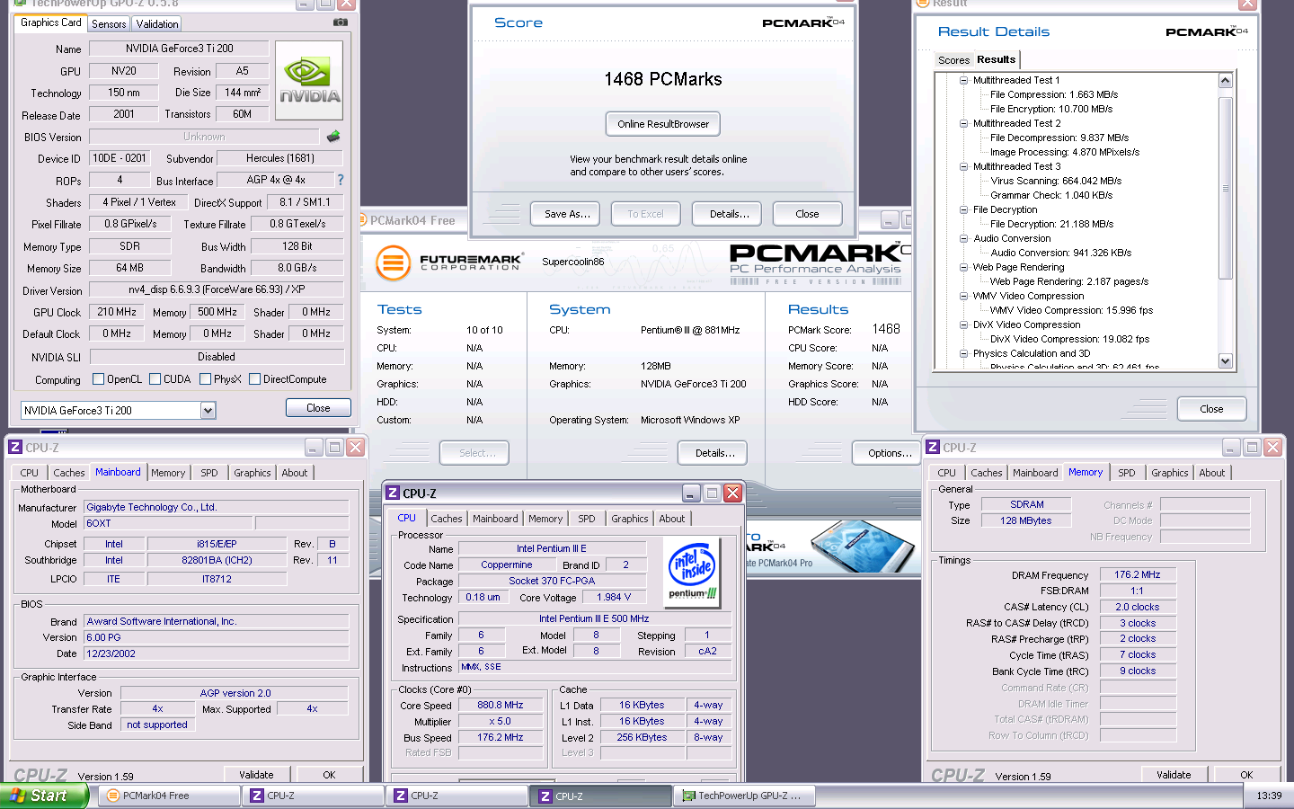The width and height of the screenshot is (1294, 809).
Task: Select 'Virus Scanning: 664.042 MB/s' result row
Action: tap(1056, 181)
